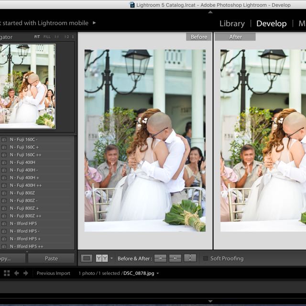This screenshot has height=306, width=306.
Task: Copy Before settings to After icon
Action: (160, 258)
